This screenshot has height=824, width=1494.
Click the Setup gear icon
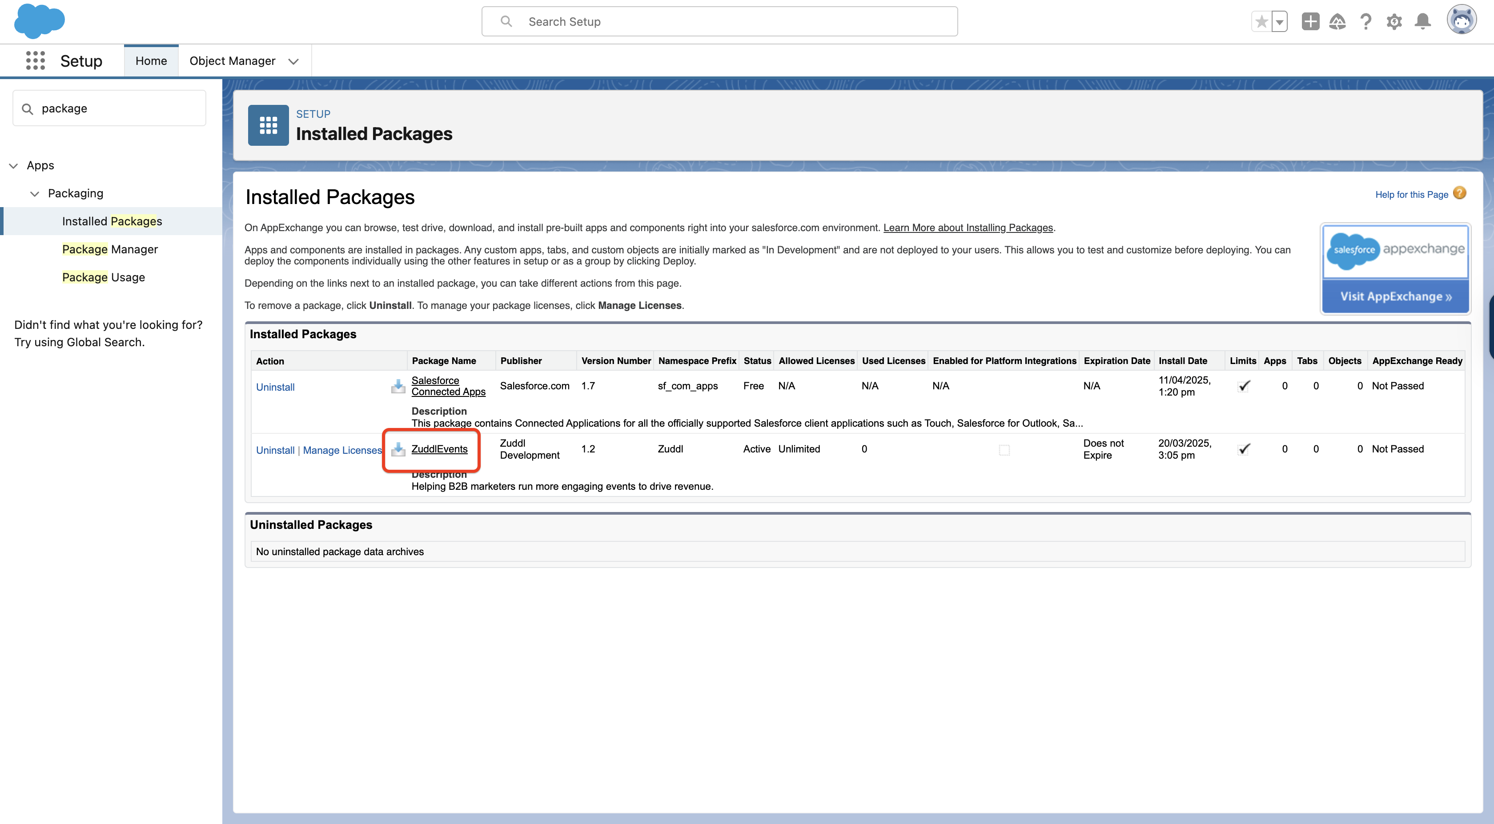coord(1394,22)
